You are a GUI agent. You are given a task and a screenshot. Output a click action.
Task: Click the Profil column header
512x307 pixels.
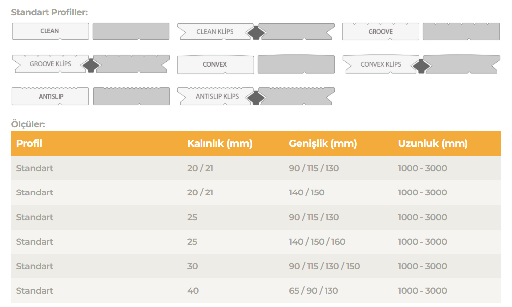pyautogui.click(x=29, y=144)
